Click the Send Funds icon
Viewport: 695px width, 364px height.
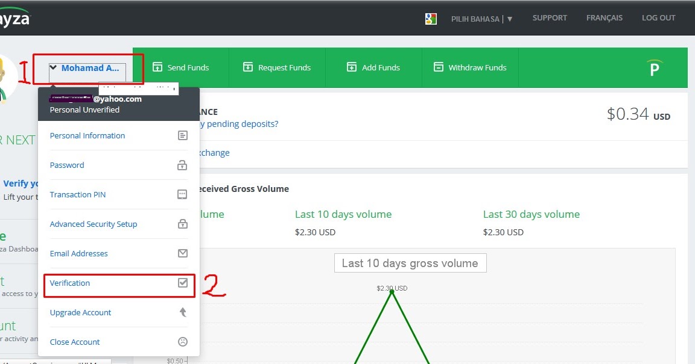pos(157,67)
